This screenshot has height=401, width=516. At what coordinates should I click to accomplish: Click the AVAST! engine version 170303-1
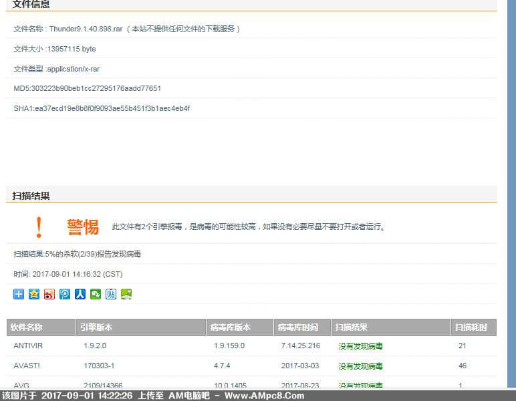click(99, 366)
